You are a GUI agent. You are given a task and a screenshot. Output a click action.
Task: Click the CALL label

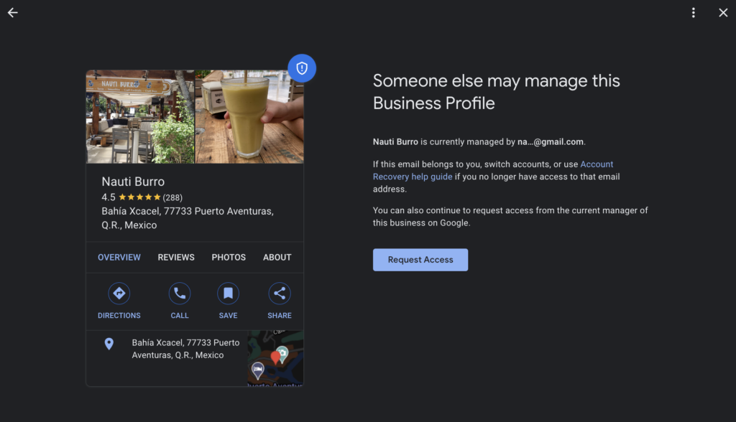pyautogui.click(x=180, y=316)
